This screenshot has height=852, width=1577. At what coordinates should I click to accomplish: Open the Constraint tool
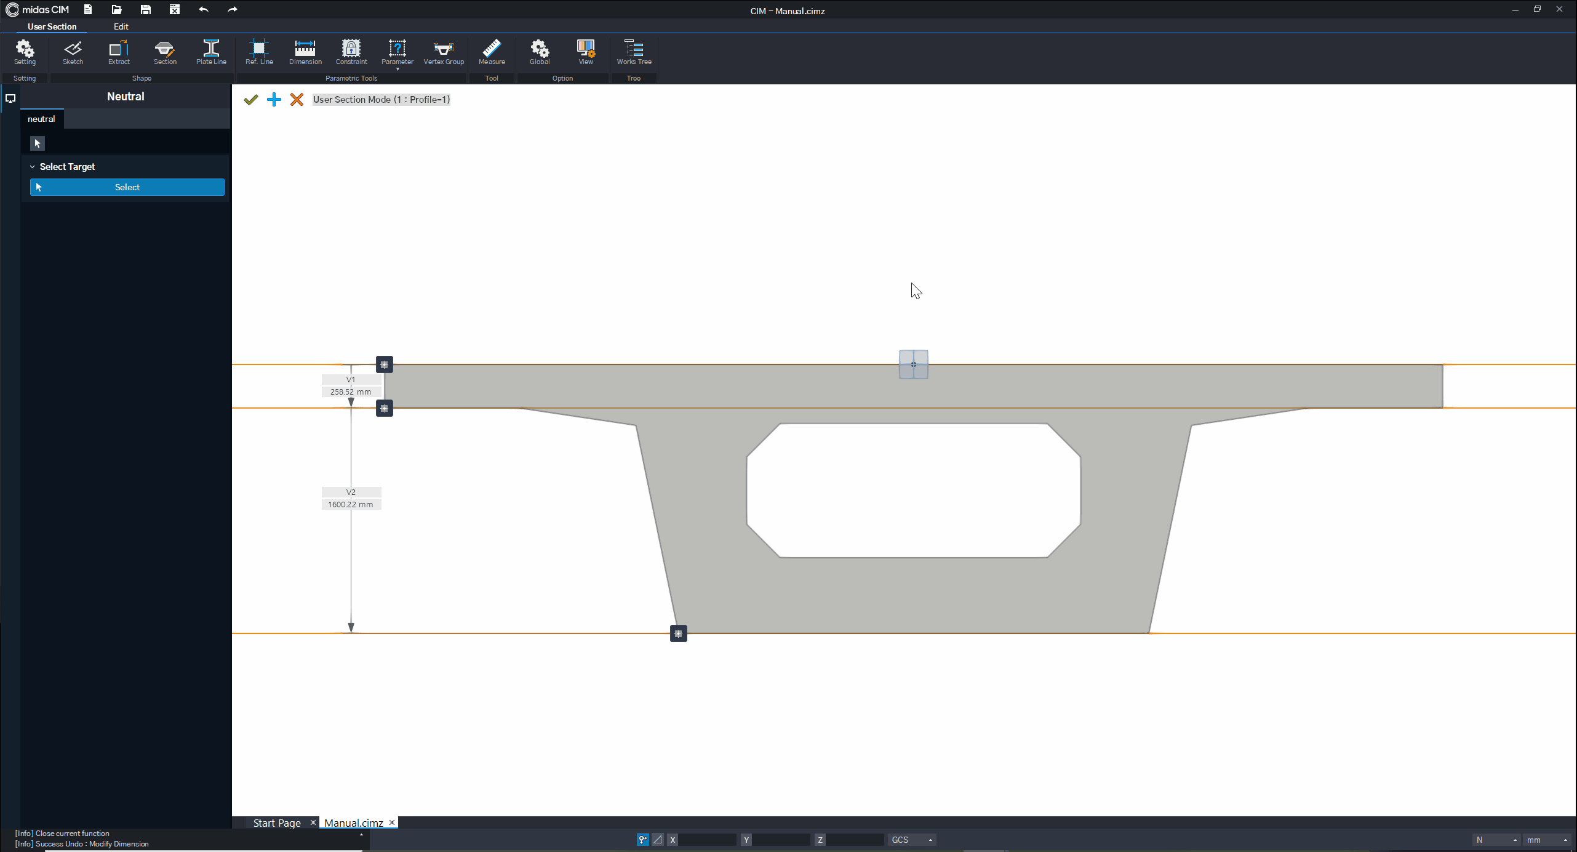pyautogui.click(x=351, y=52)
